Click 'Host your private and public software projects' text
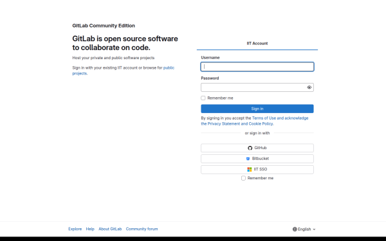Image resolution: width=386 pixels, height=241 pixels. 113,58
